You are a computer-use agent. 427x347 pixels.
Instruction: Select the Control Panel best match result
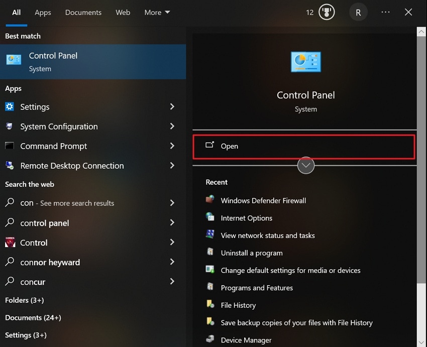click(93, 62)
